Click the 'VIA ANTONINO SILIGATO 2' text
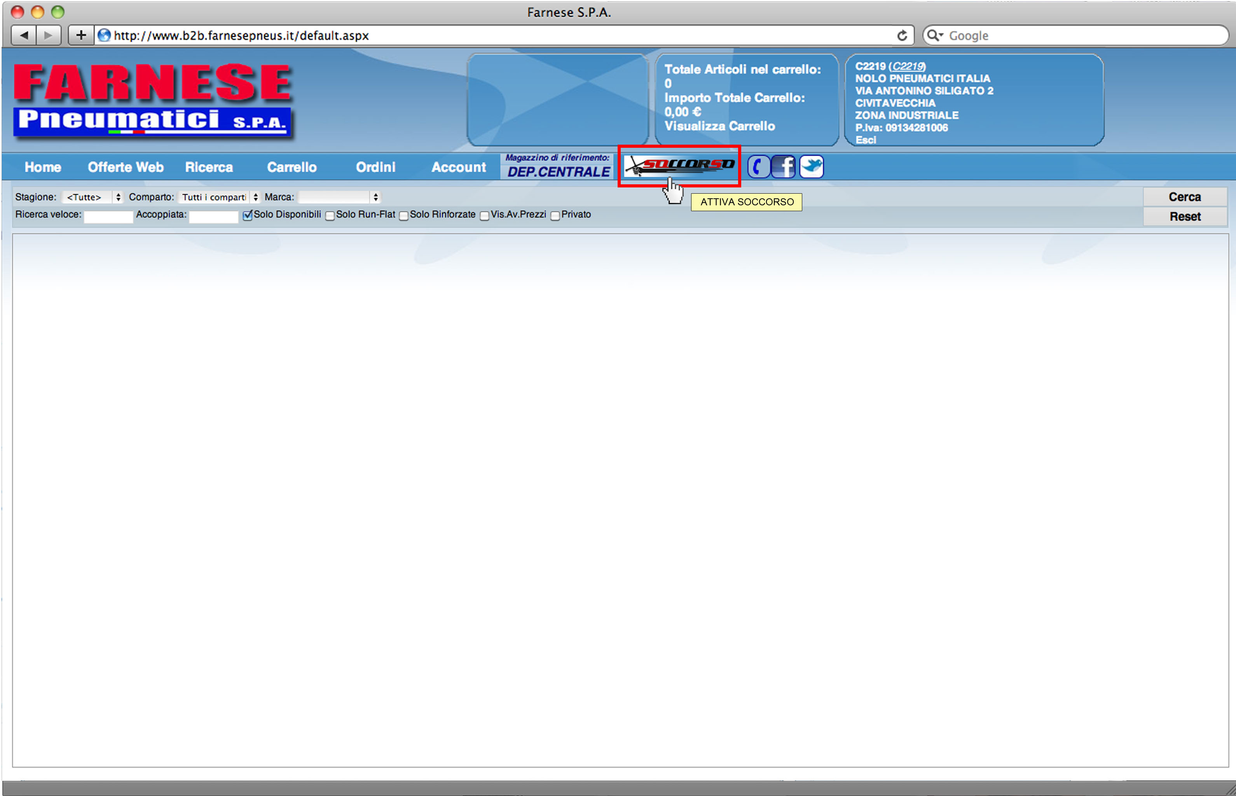Viewport: 1236px width, 796px height. (x=924, y=91)
